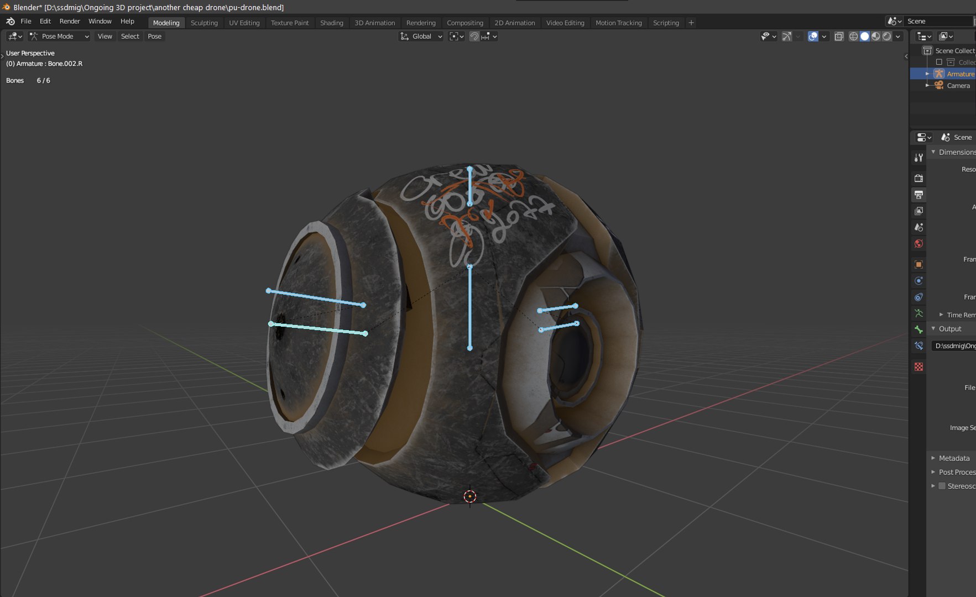The image size is (976, 597).
Task: Switch to the UV Editing workspace tab
Action: coord(244,23)
